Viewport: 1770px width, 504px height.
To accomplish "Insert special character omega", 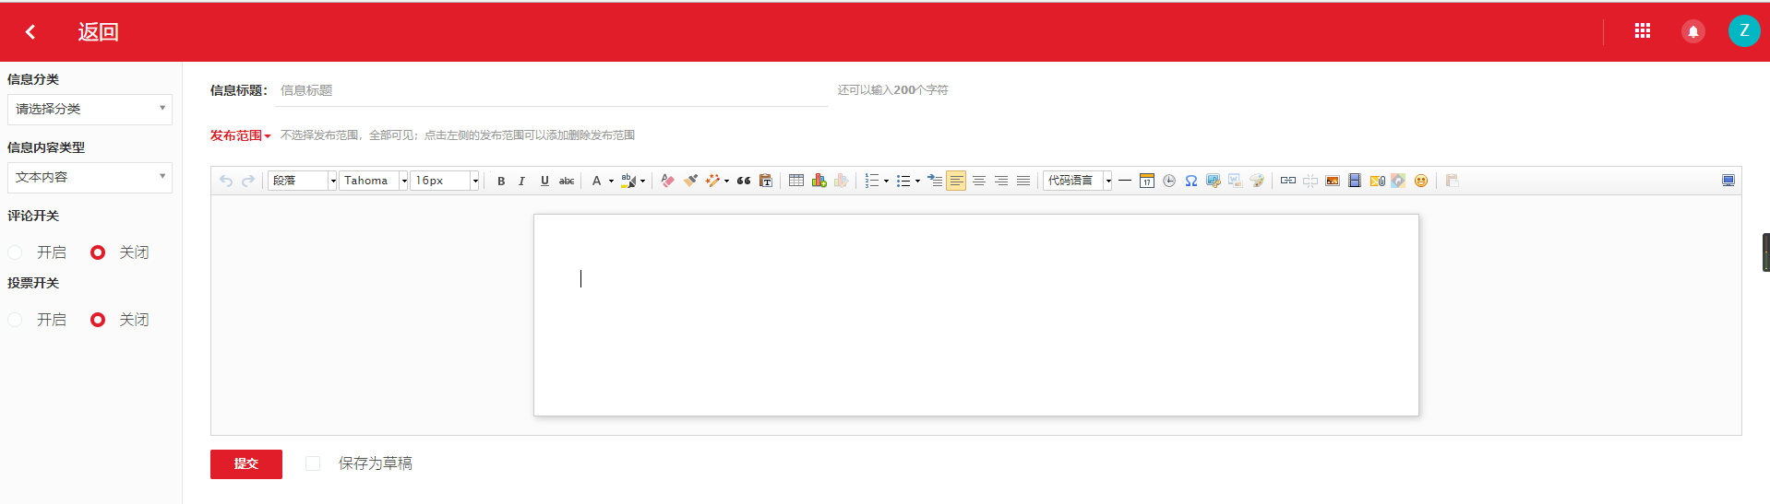I will (1191, 181).
